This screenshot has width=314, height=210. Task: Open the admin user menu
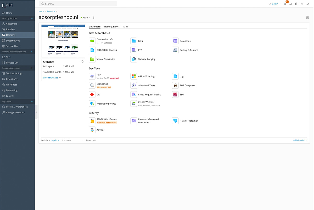(275, 4)
